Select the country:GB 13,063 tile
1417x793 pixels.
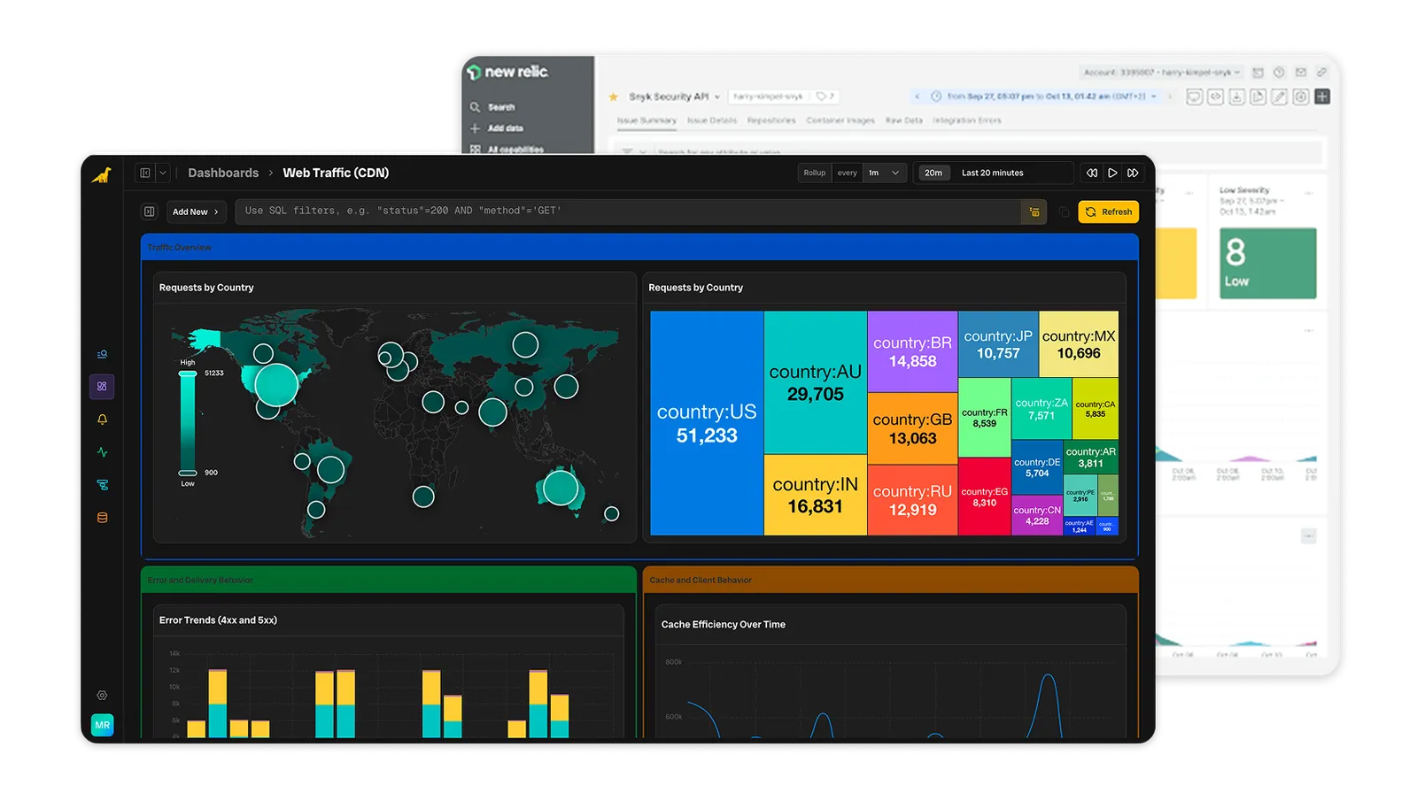(912, 428)
